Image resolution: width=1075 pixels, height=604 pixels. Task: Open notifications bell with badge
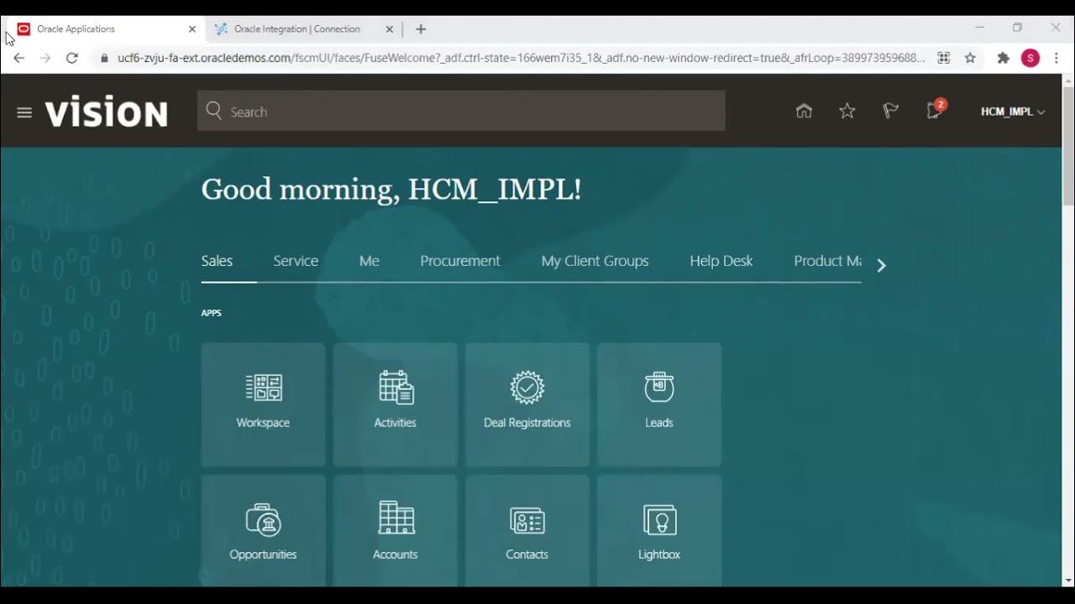click(935, 110)
